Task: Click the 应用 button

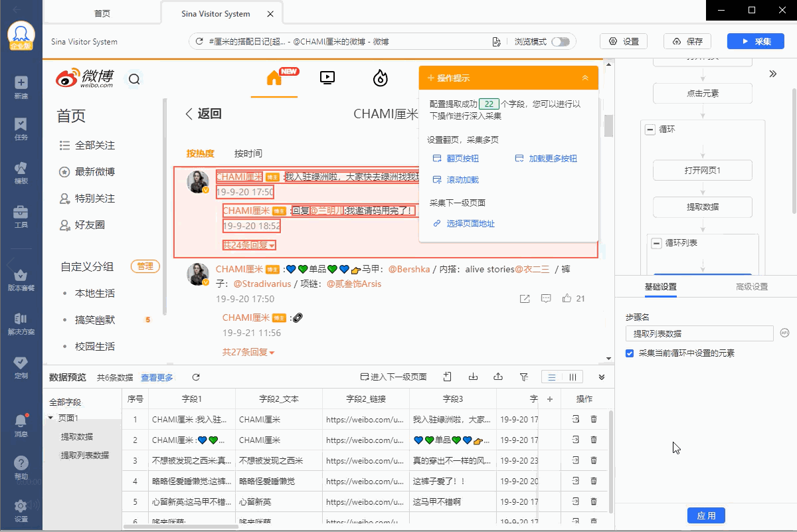Action: click(706, 515)
